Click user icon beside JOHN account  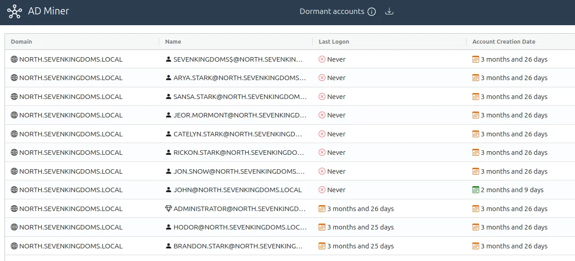click(169, 189)
